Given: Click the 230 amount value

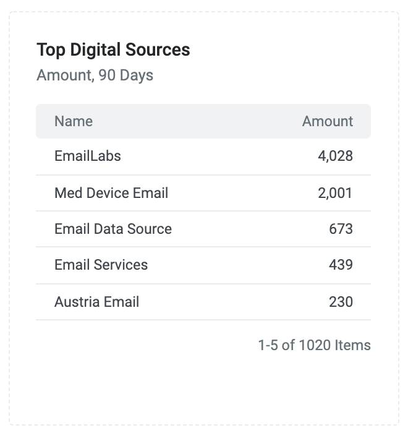Looking at the screenshot, I should pyautogui.click(x=341, y=302).
